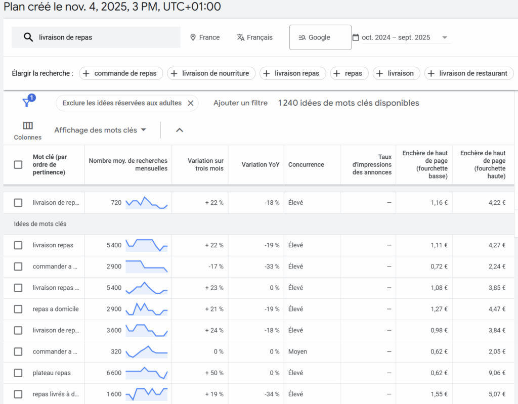Check the 'livraison repas' keyword row

(x=18, y=245)
